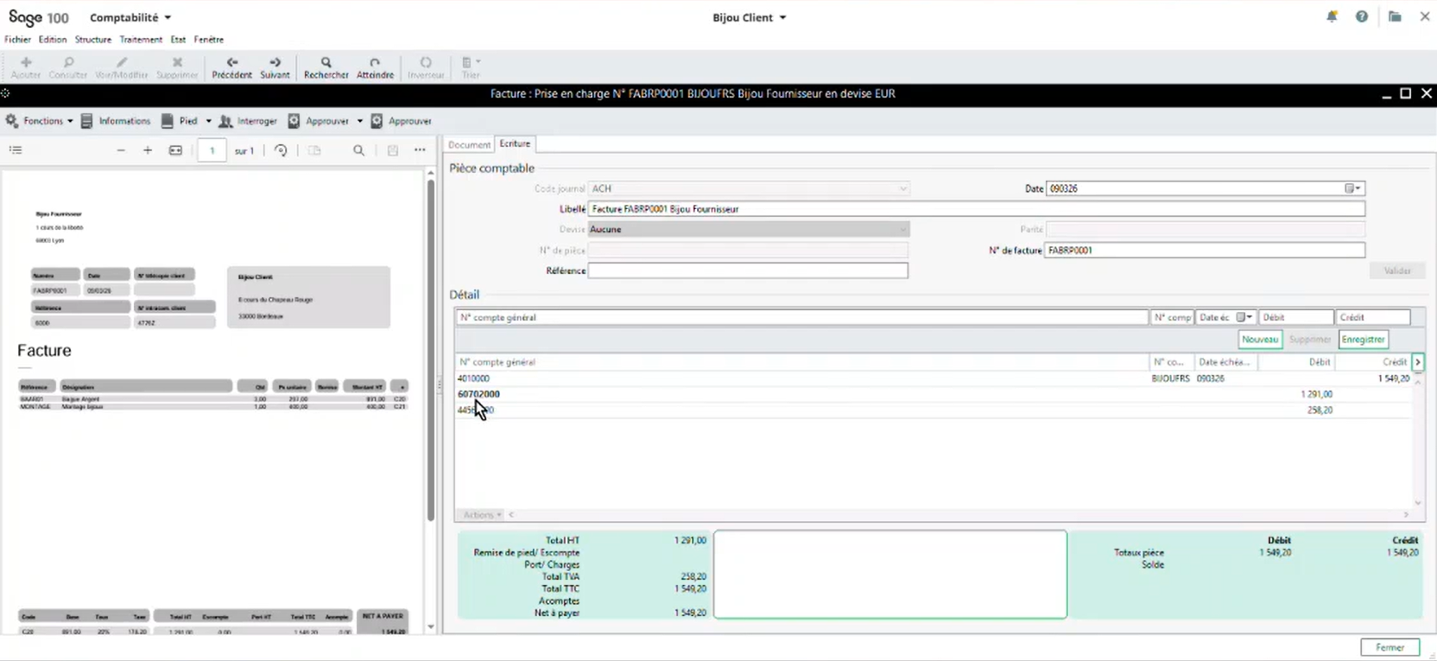Open the Fenêtre menu

click(209, 39)
